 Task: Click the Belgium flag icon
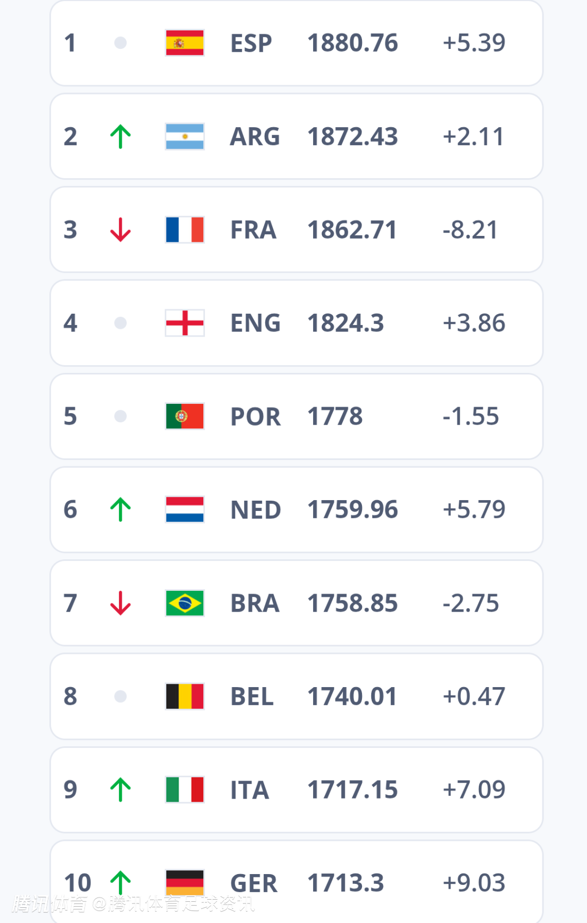[185, 696]
